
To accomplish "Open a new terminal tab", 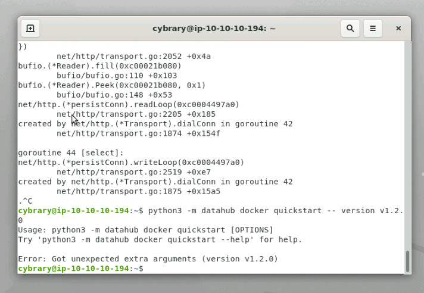I will coord(30,28).
